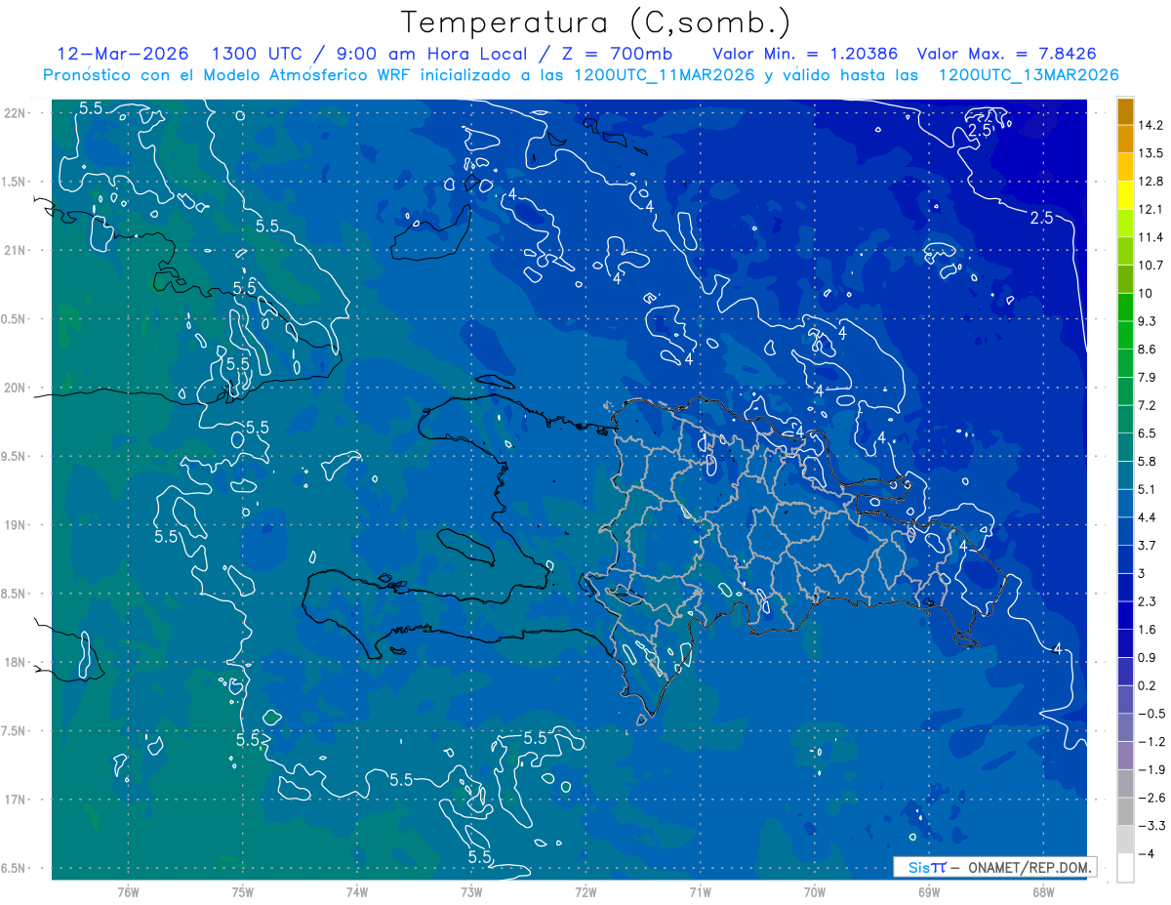Click the valid-until time "1200UTC_13MAR2026"
The width and height of the screenshot is (1171, 905).
coord(1029,74)
